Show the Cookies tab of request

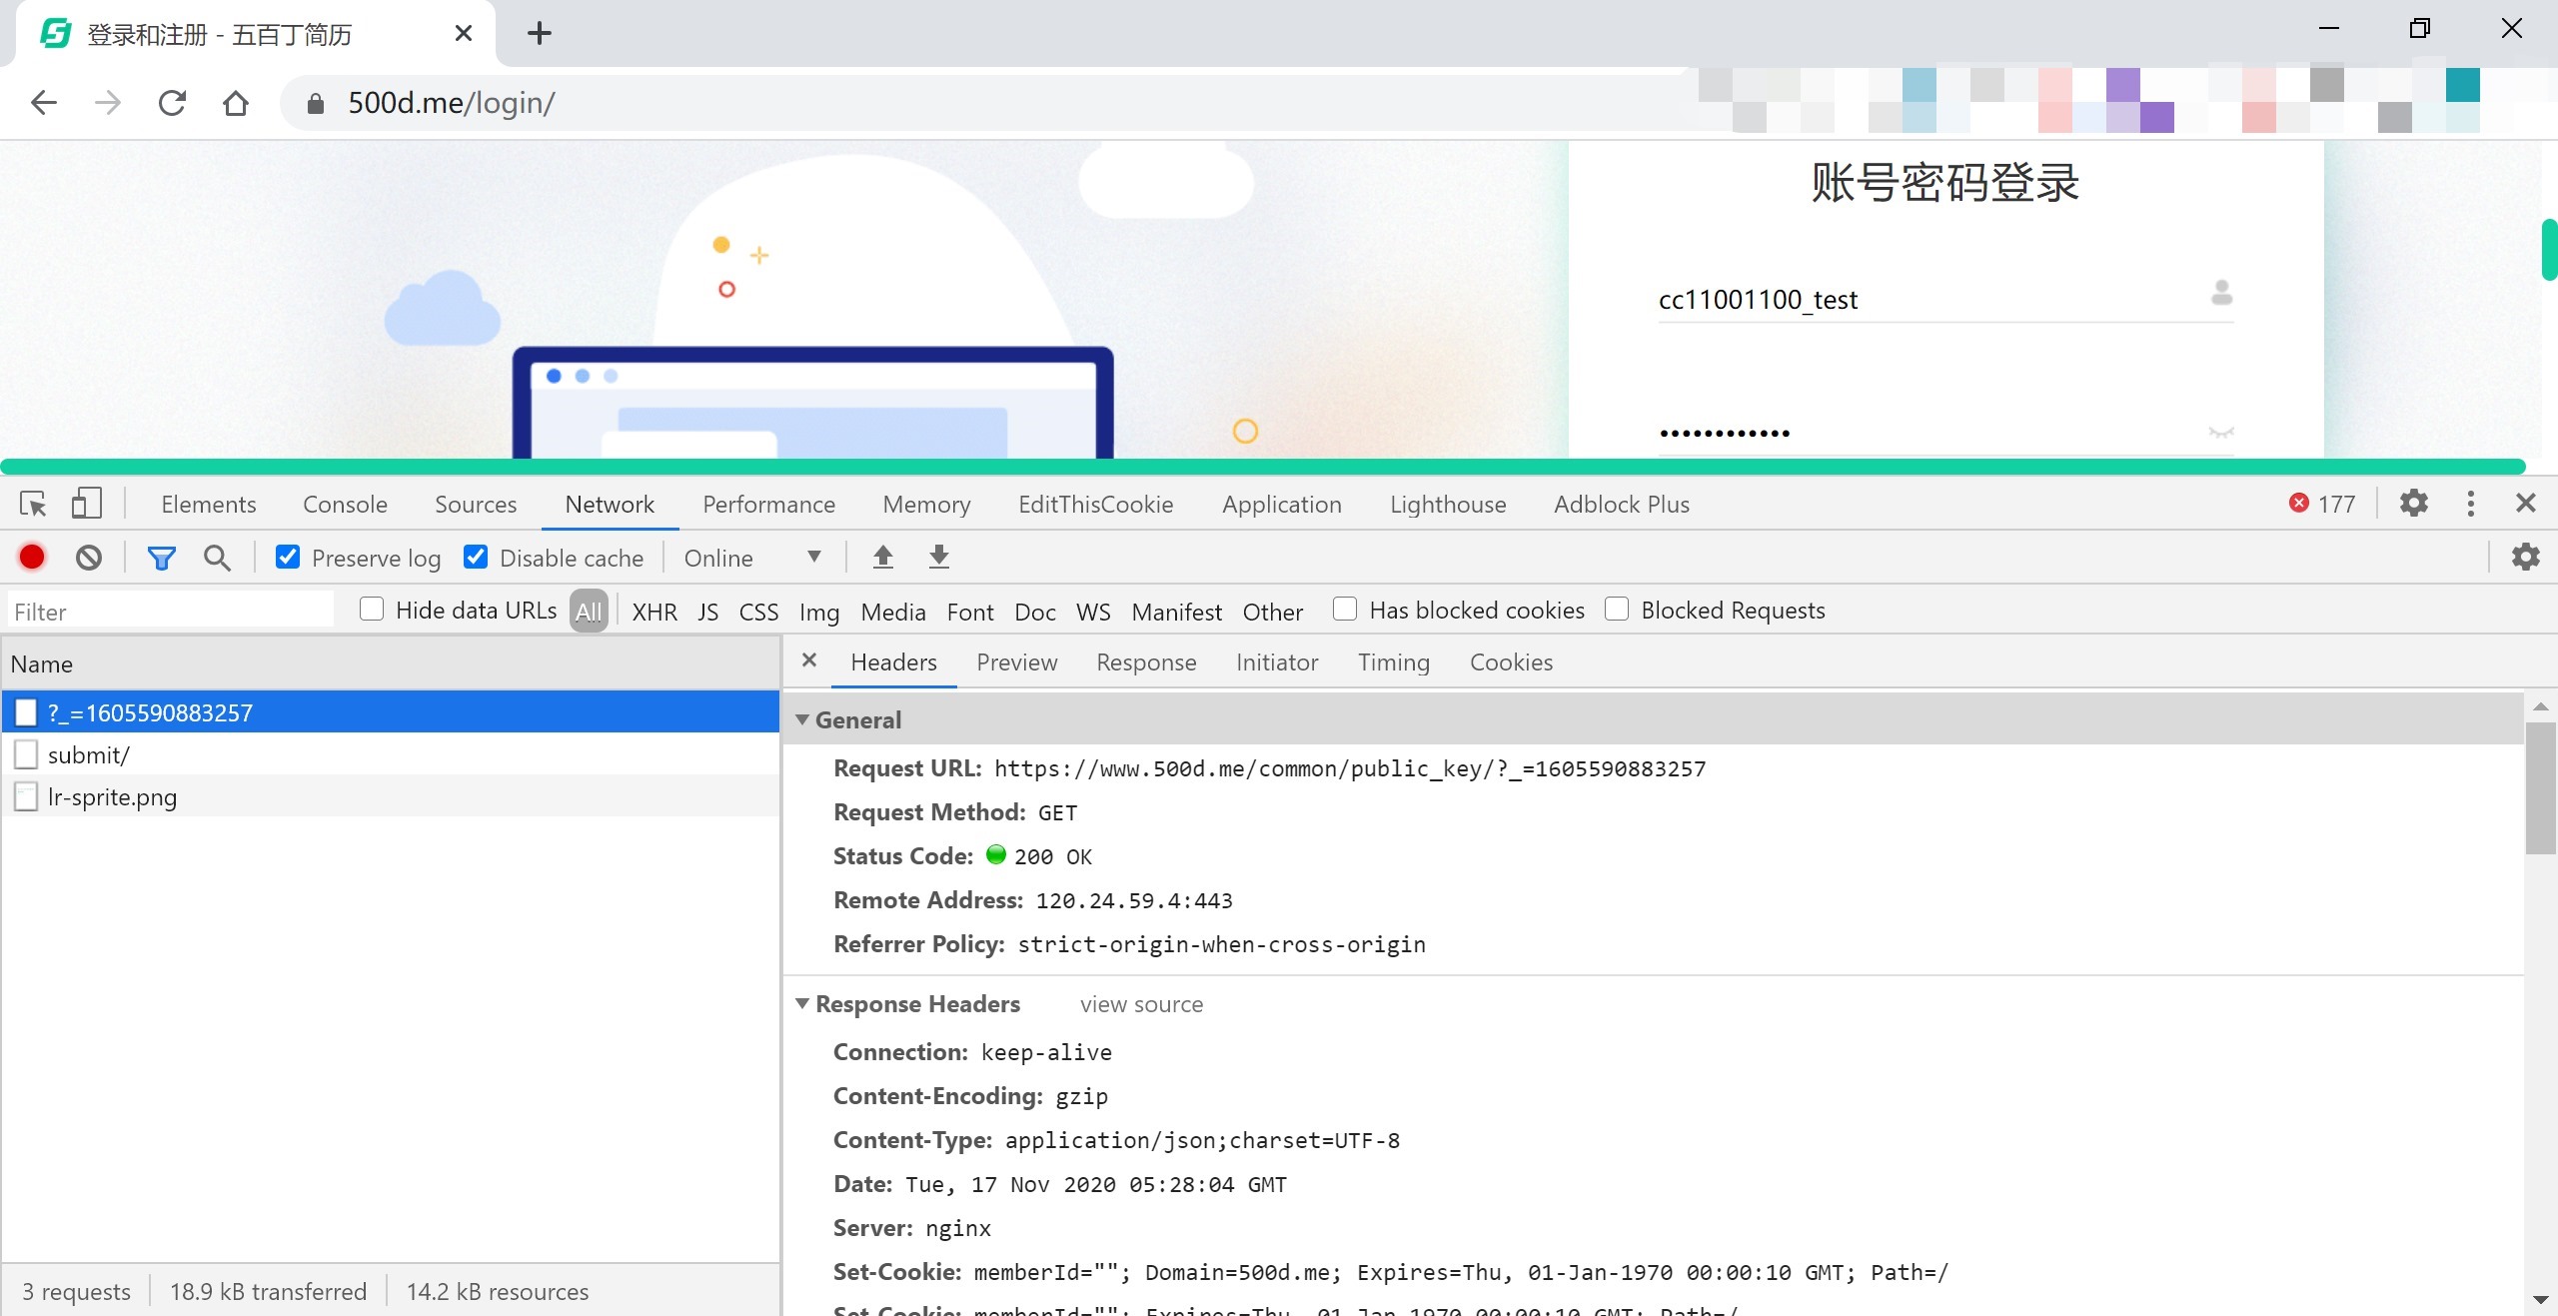(x=1511, y=661)
